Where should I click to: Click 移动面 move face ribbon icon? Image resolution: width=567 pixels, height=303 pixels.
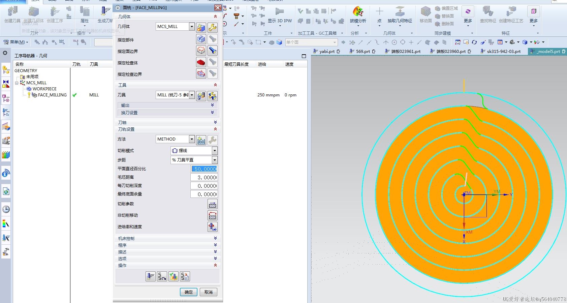[426, 15]
